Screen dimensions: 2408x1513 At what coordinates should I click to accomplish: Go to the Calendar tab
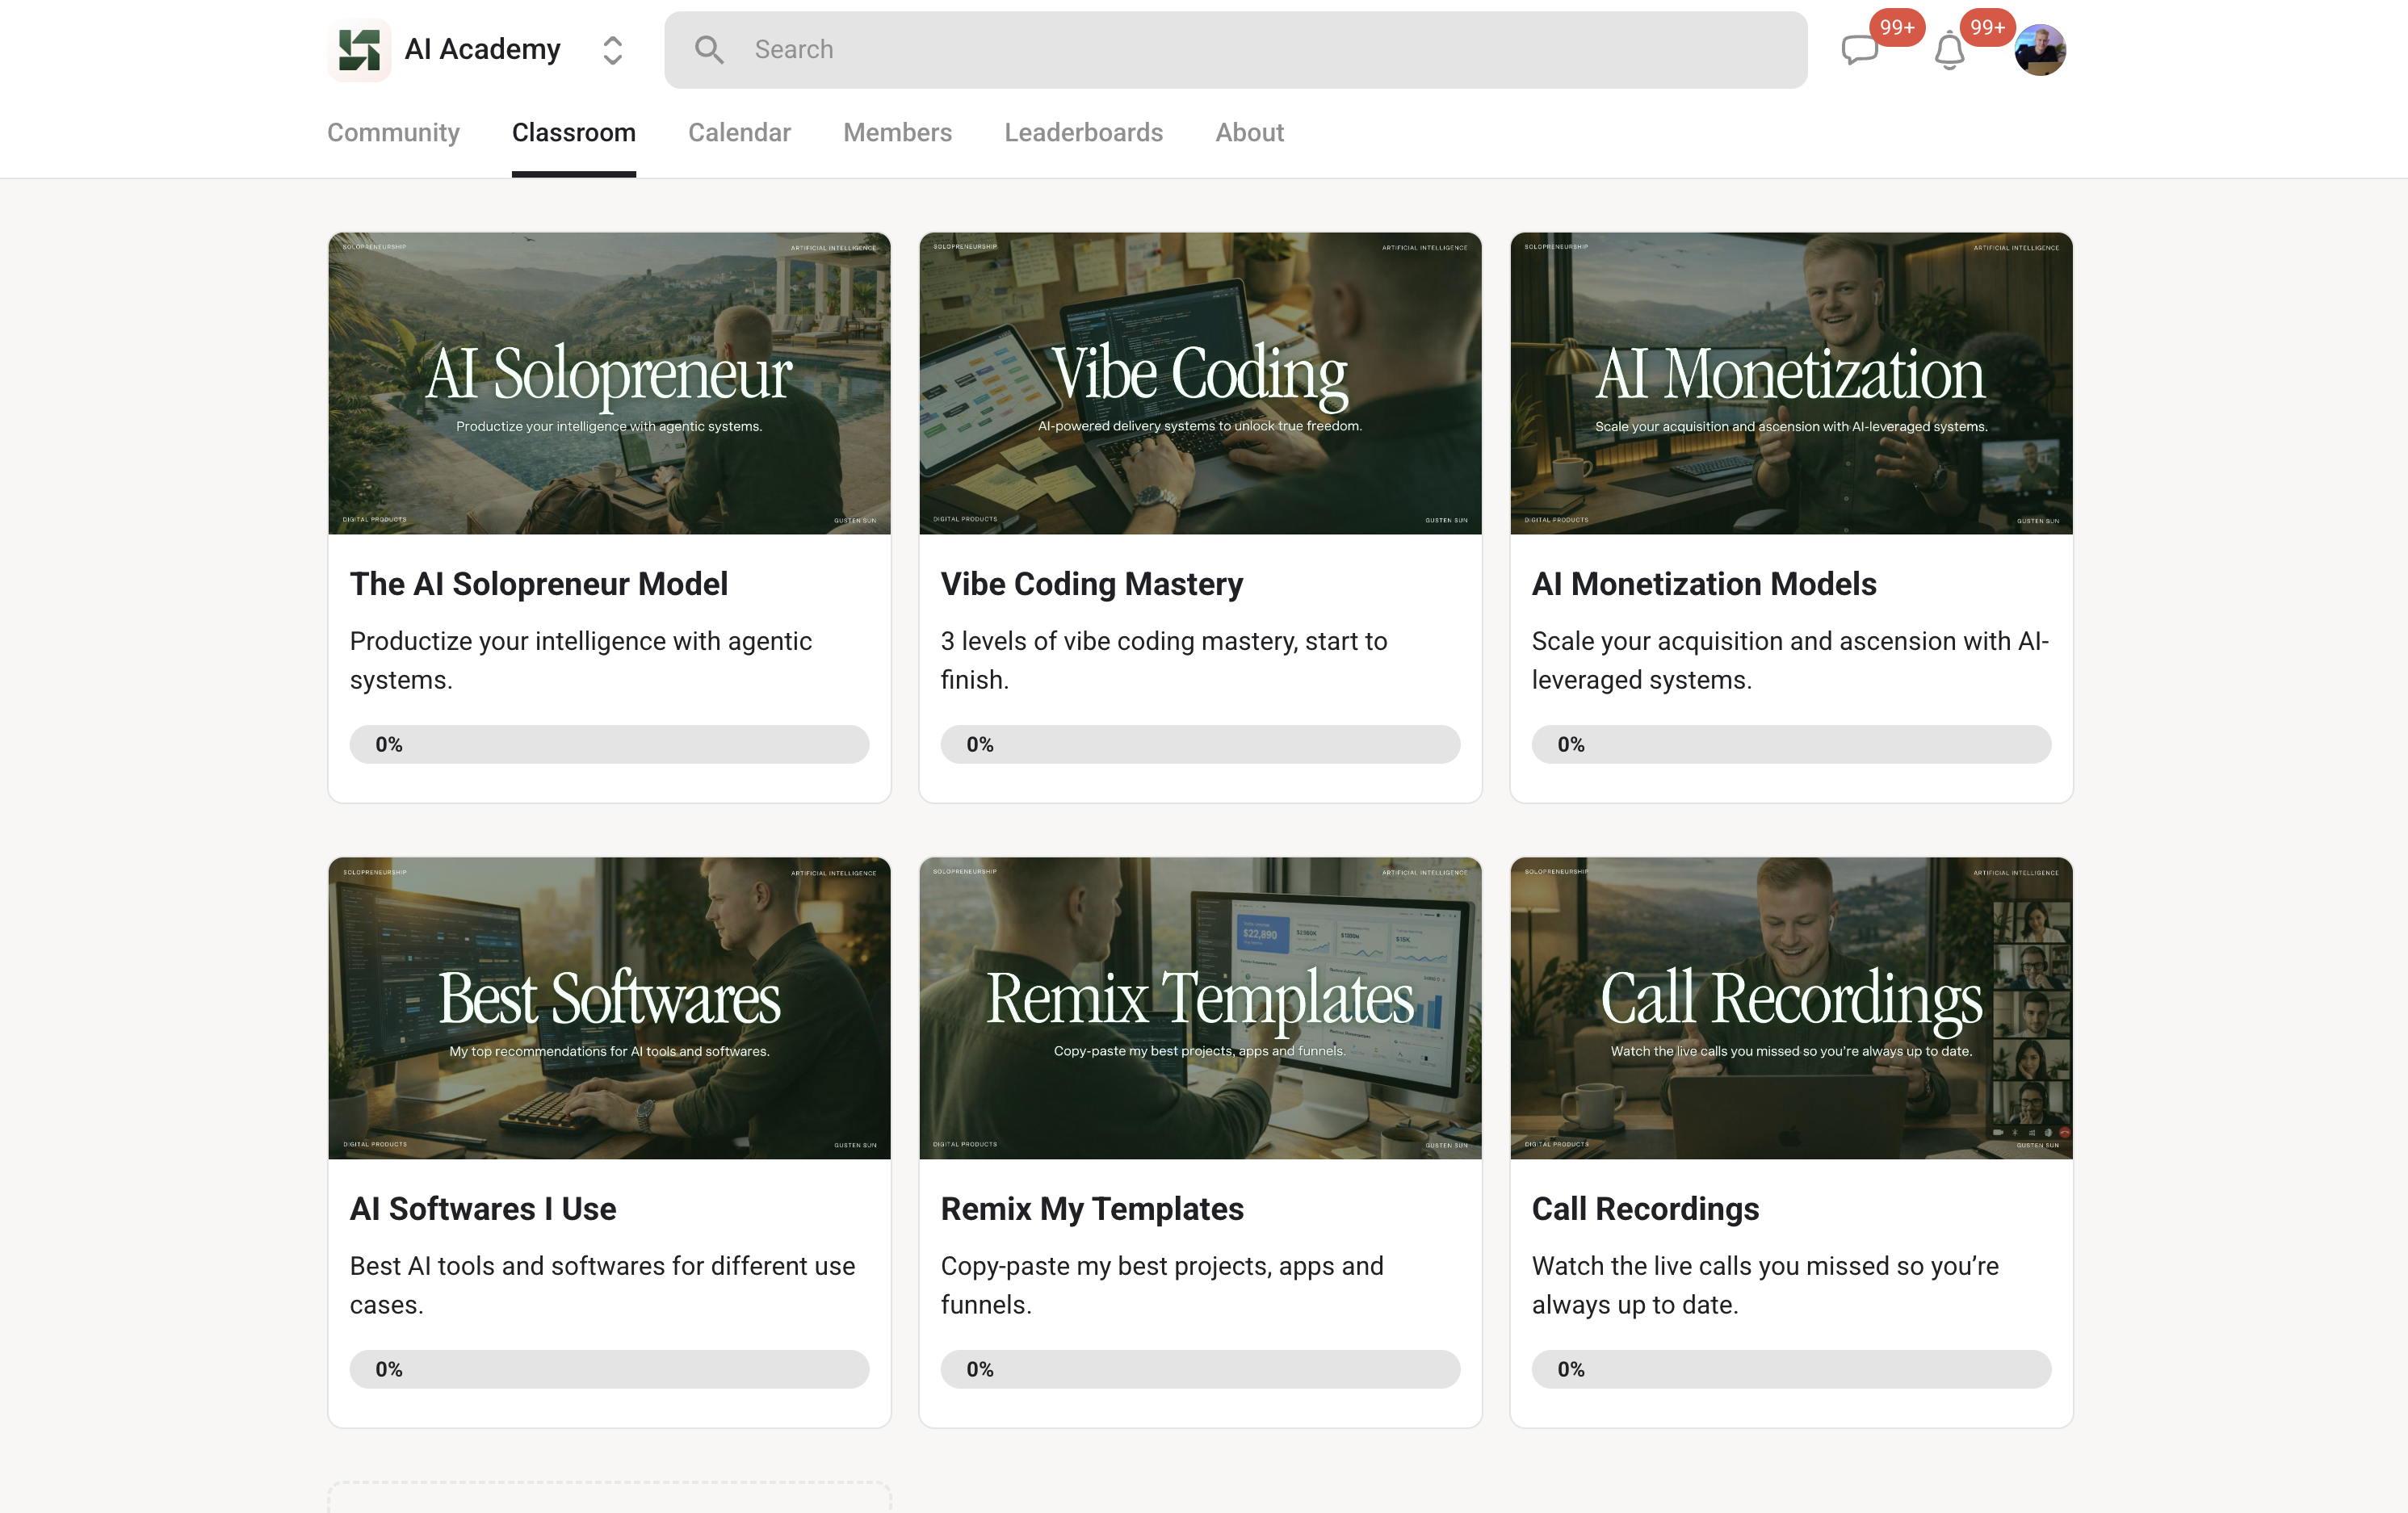(739, 132)
